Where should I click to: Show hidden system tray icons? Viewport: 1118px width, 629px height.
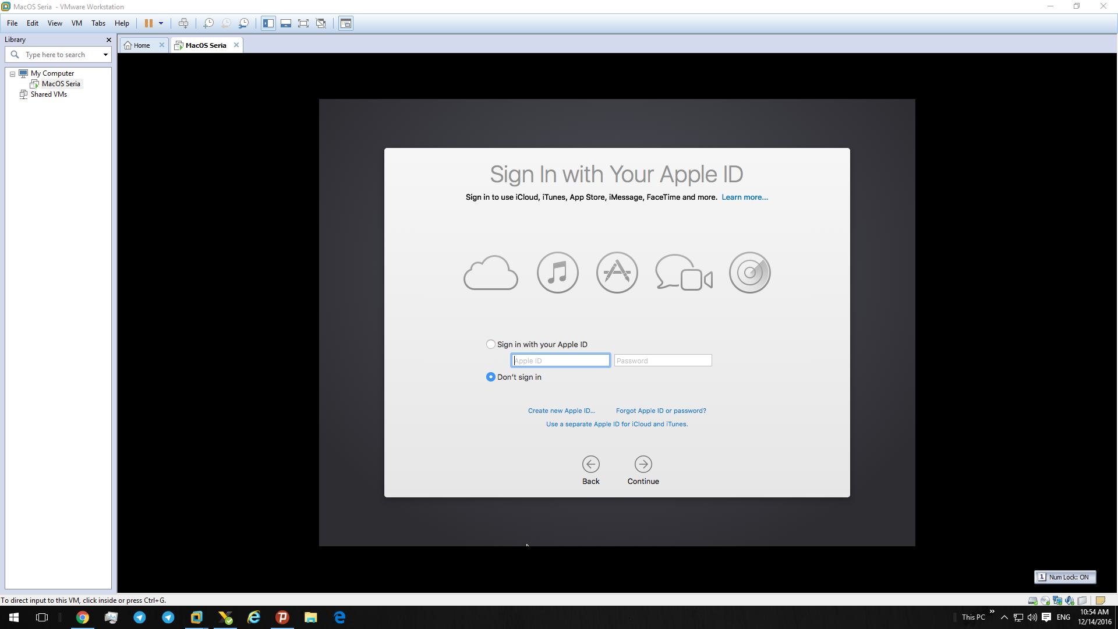click(1004, 617)
